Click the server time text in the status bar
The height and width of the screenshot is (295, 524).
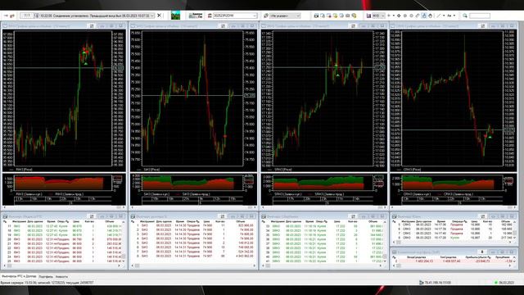coord(47,283)
